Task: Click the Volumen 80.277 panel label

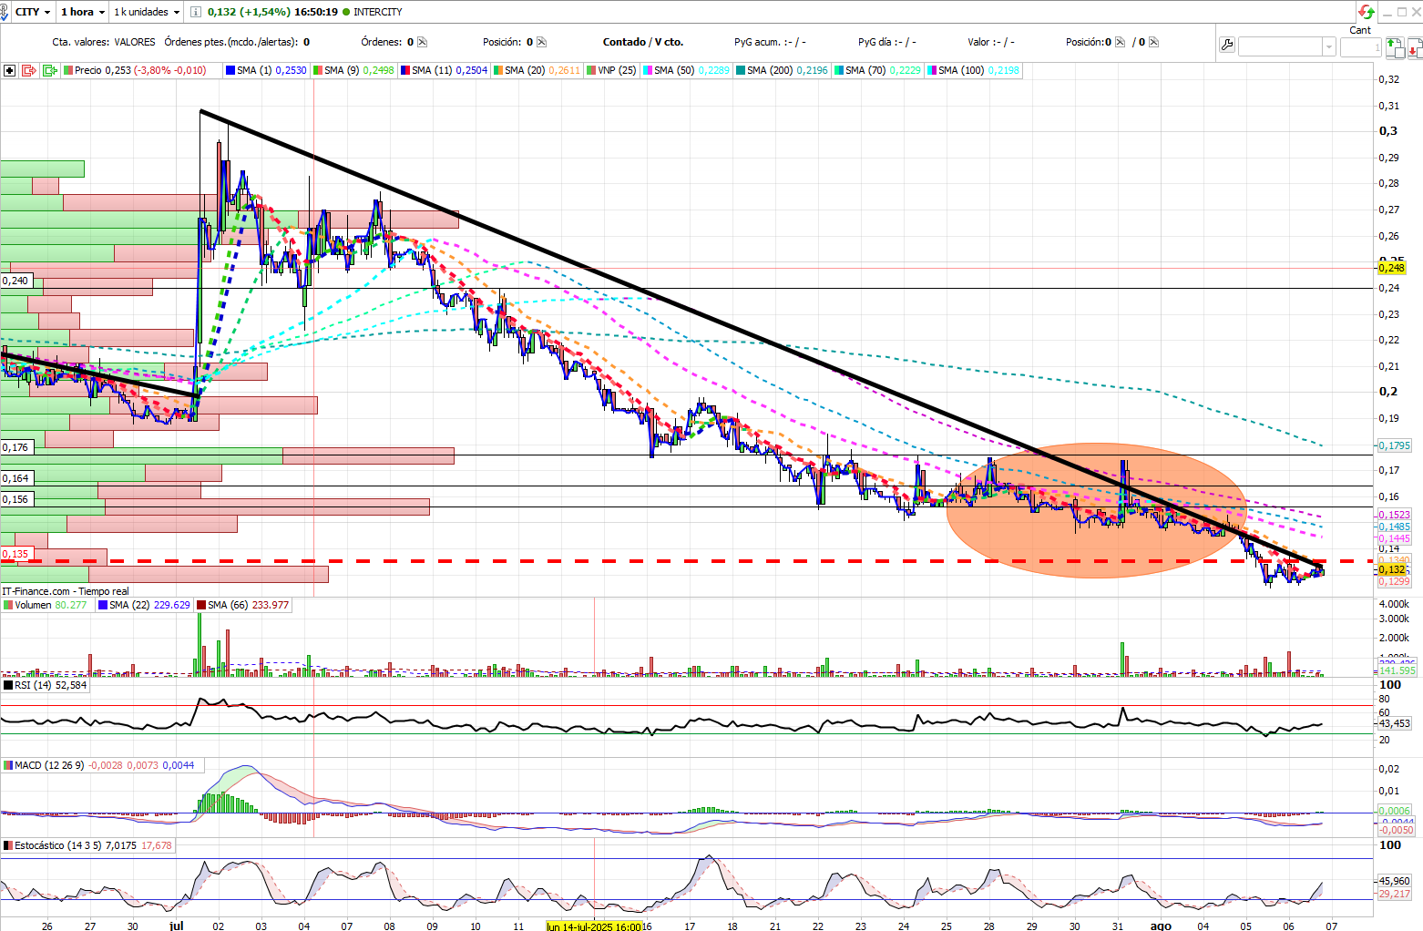Action: point(46,605)
